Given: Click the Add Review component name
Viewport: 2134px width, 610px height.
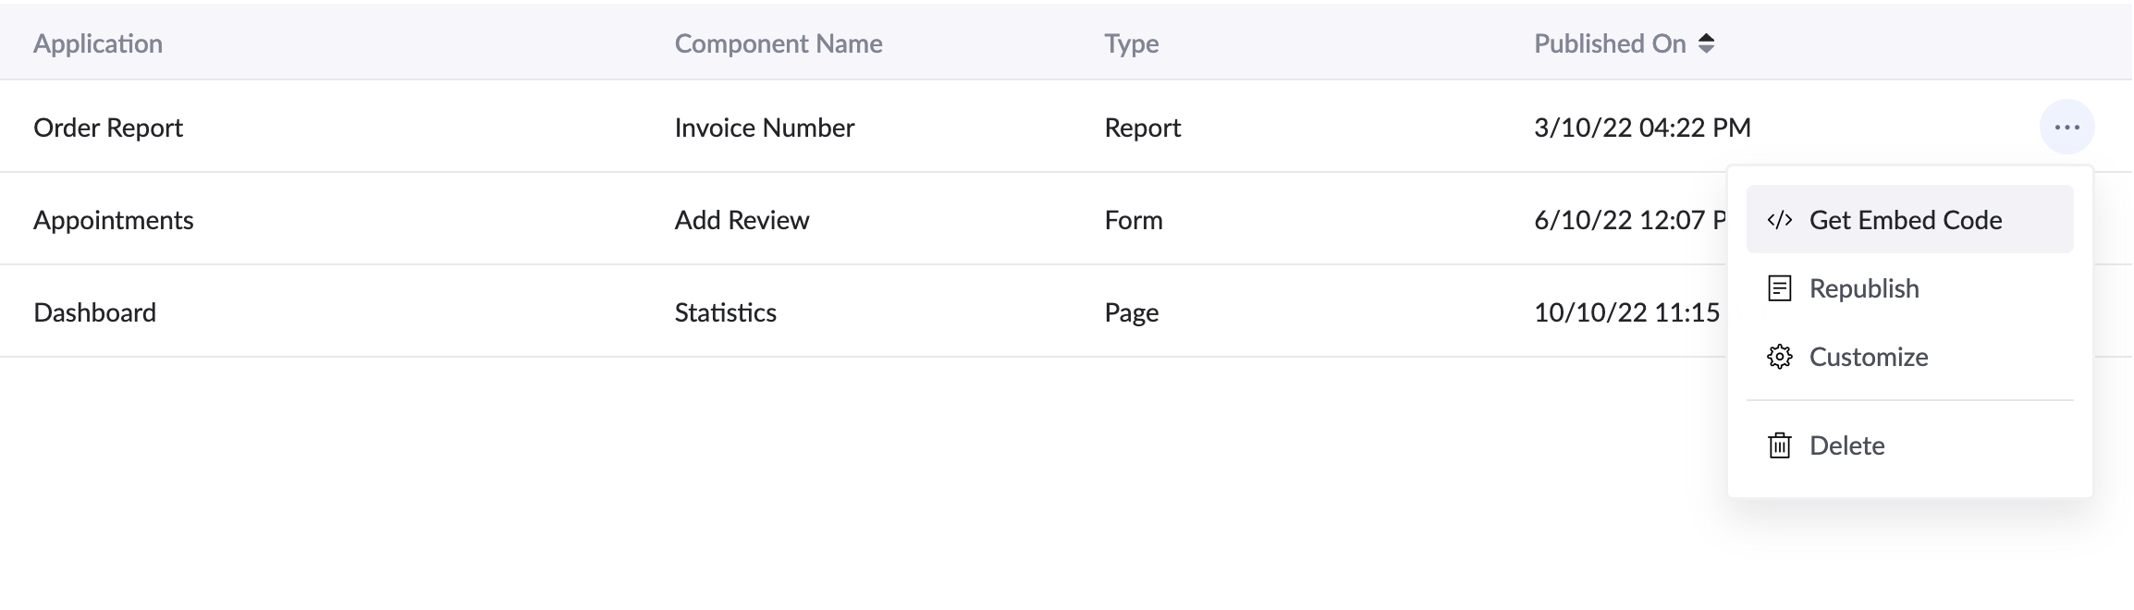Looking at the screenshot, I should (x=742, y=220).
